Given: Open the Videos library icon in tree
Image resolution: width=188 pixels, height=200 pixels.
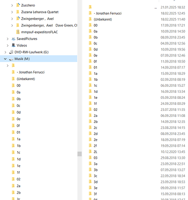Looking at the screenshot, I should (13, 45).
